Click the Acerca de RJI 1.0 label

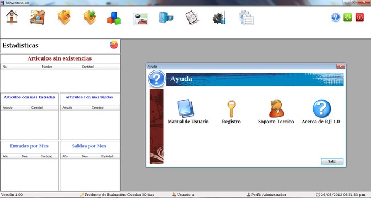pos(321,122)
